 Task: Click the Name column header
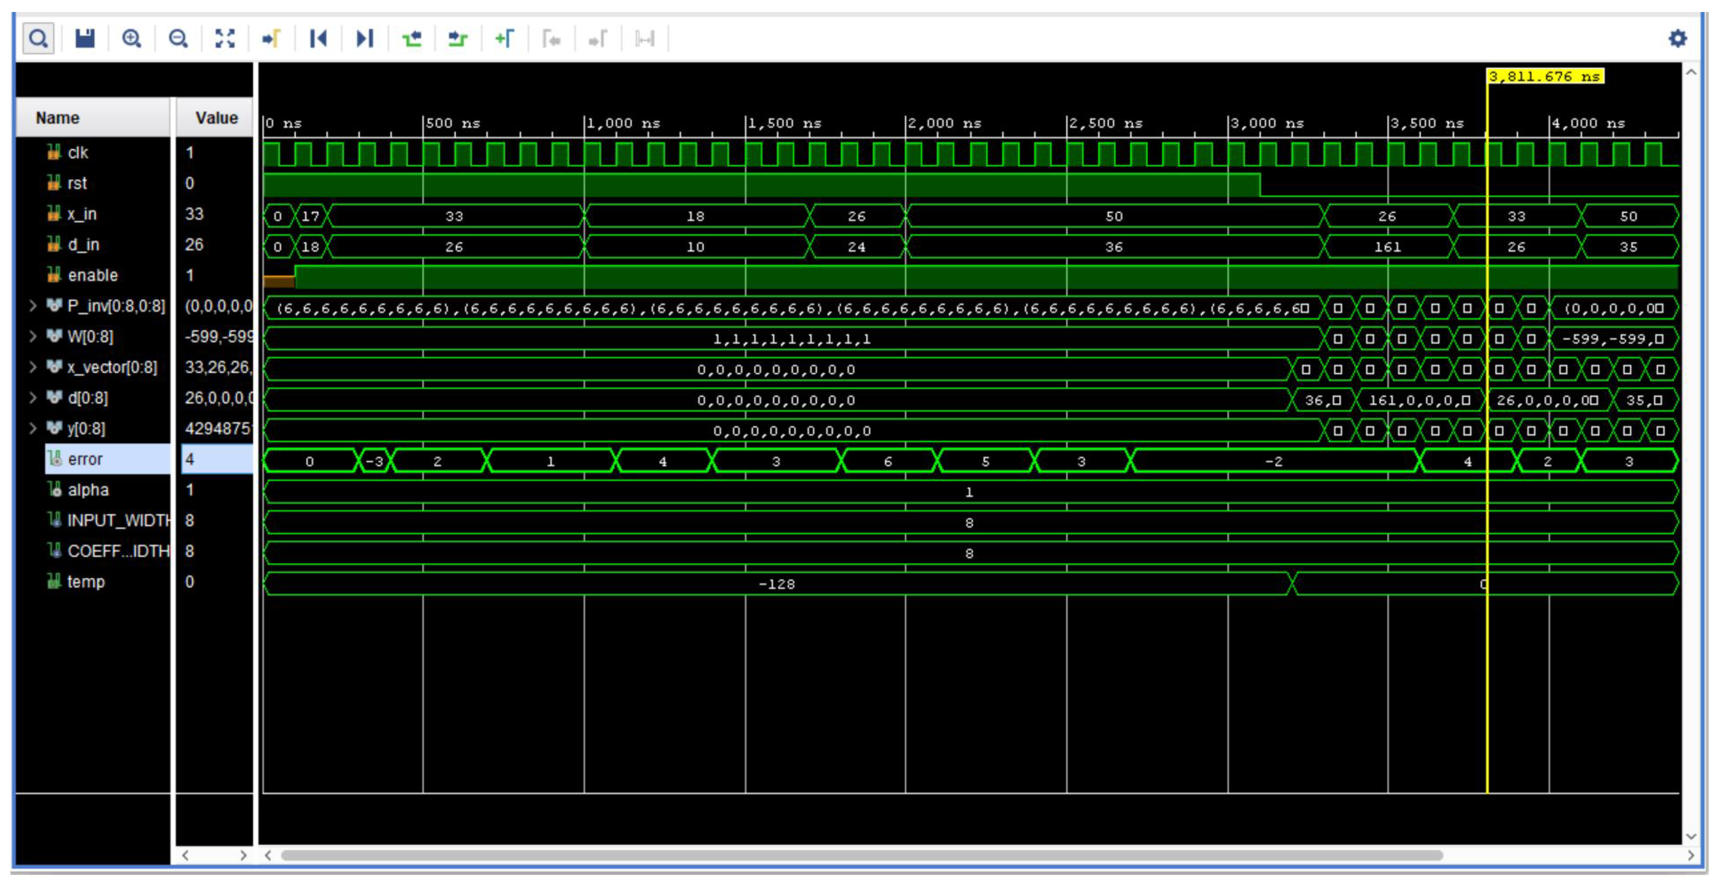[x=58, y=118]
